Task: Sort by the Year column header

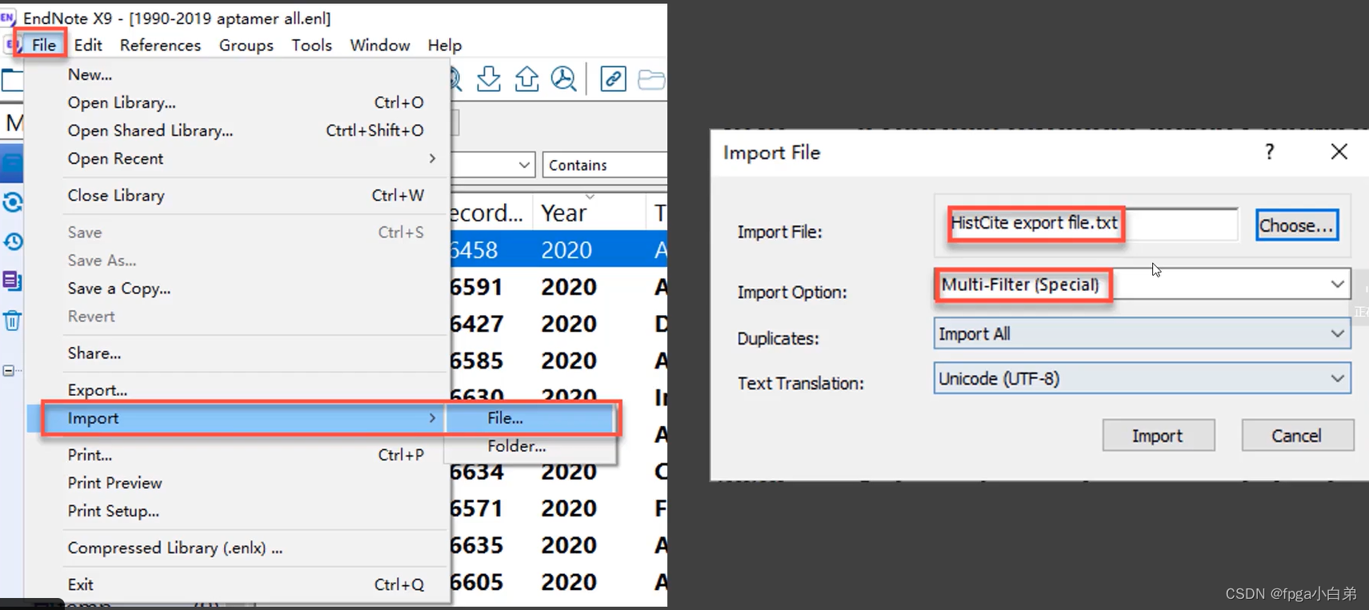Action: coord(589,213)
